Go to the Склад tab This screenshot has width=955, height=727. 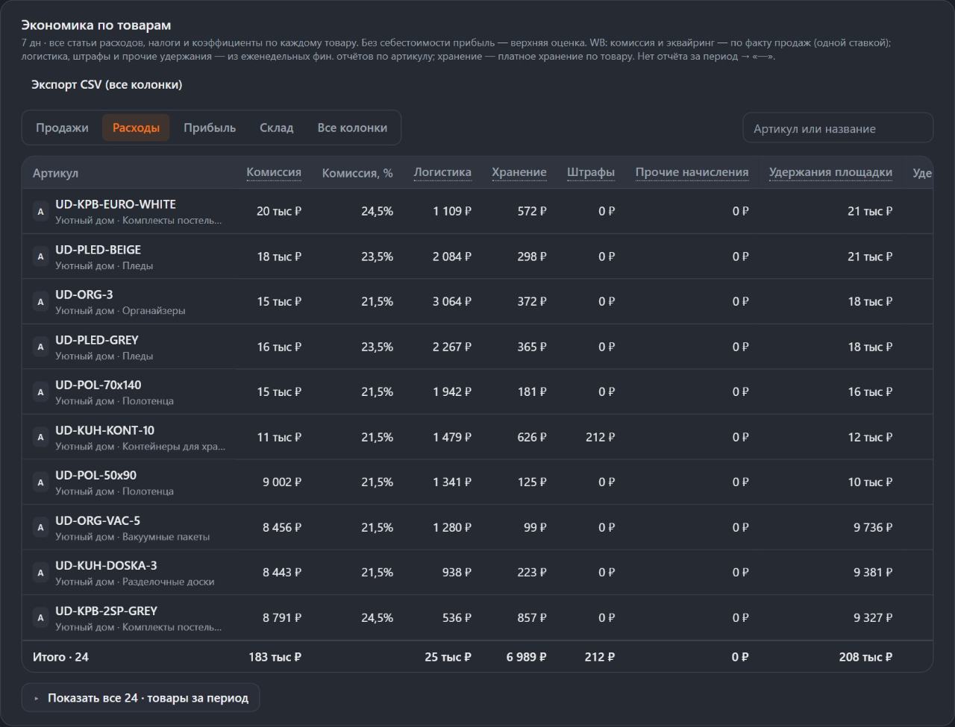(276, 128)
